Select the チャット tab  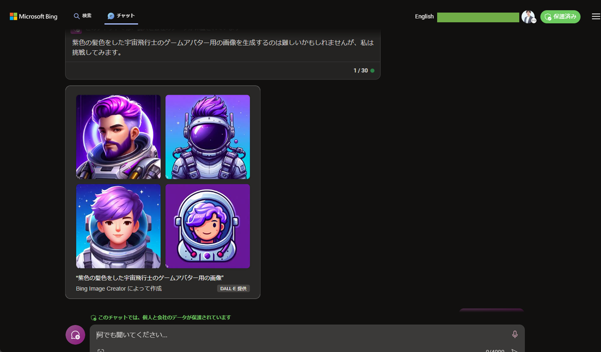[x=121, y=16]
